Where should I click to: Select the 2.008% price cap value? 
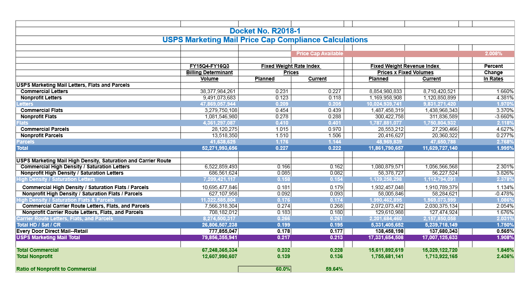[x=493, y=54]
